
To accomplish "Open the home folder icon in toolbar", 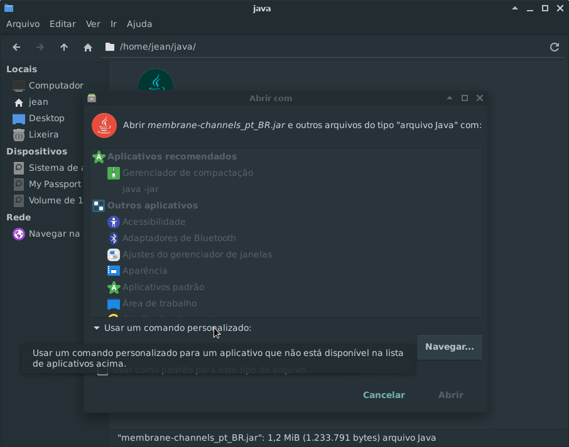I will coord(88,47).
